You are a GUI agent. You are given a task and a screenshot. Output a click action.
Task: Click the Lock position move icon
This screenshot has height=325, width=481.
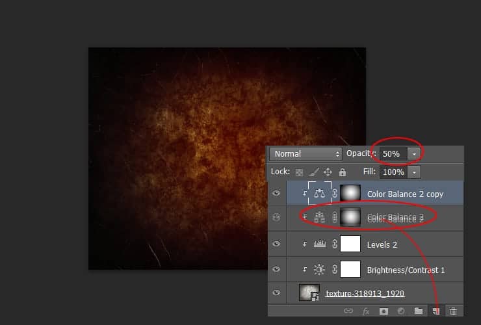pyautogui.click(x=328, y=172)
